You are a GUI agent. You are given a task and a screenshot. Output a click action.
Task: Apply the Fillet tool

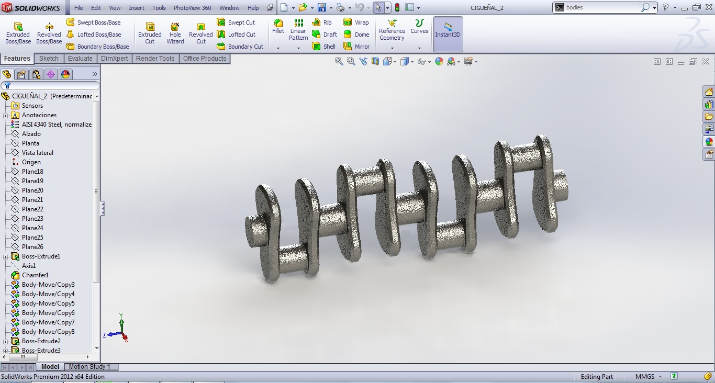click(x=278, y=27)
